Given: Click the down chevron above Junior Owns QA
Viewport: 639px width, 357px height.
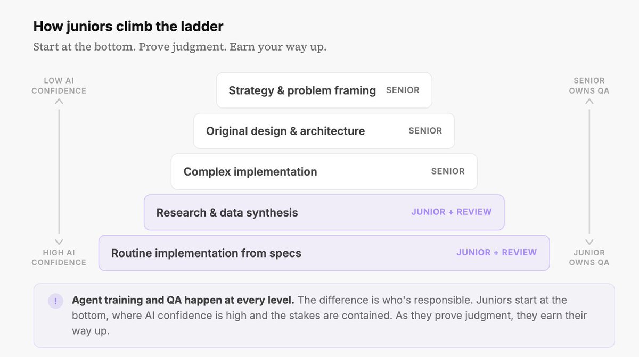Looking at the screenshot, I should point(589,242).
